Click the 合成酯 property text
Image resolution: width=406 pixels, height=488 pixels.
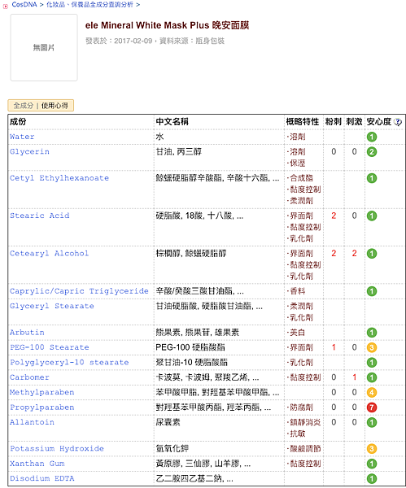301,178
